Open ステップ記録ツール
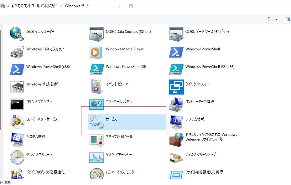 (x=120, y=136)
